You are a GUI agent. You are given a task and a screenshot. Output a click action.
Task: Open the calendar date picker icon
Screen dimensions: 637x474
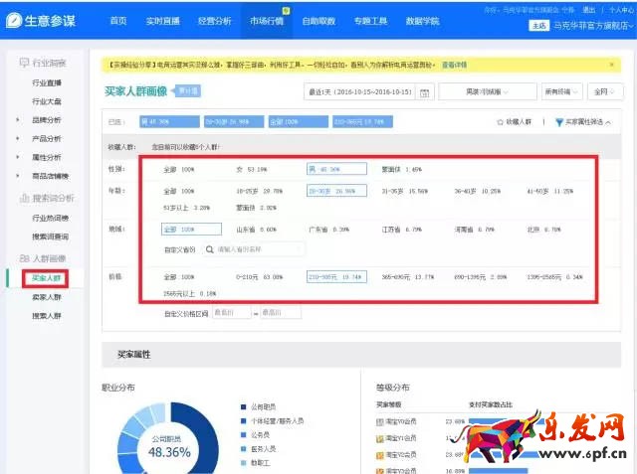(425, 92)
